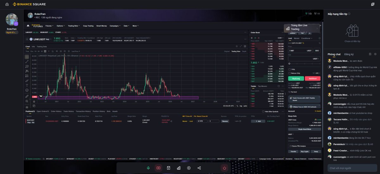Open the Futures dropdown menu
The width and height of the screenshot is (380, 174).
pyautogui.click(x=49, y=26)
